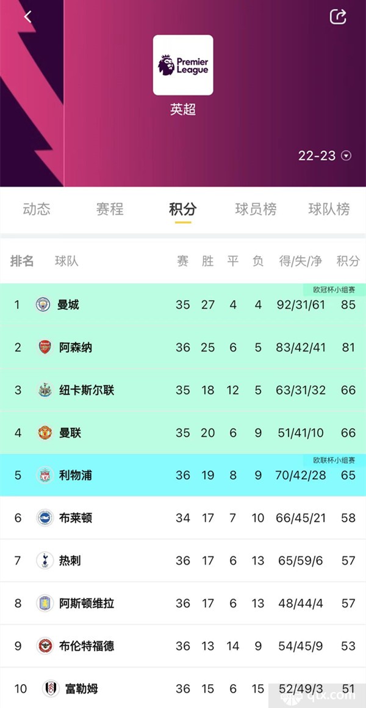366x708 pixels.
Task: Switch to the 动态 tab
Action: 37,209
